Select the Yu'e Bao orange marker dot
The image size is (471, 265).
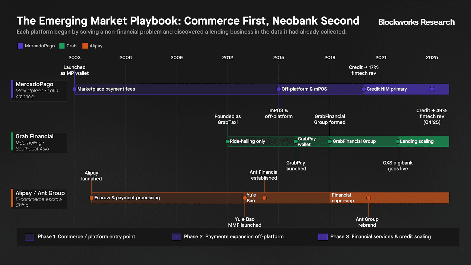(245, 198)
